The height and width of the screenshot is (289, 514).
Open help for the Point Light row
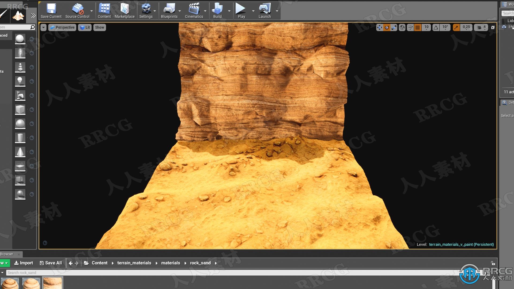click(32, 81)
